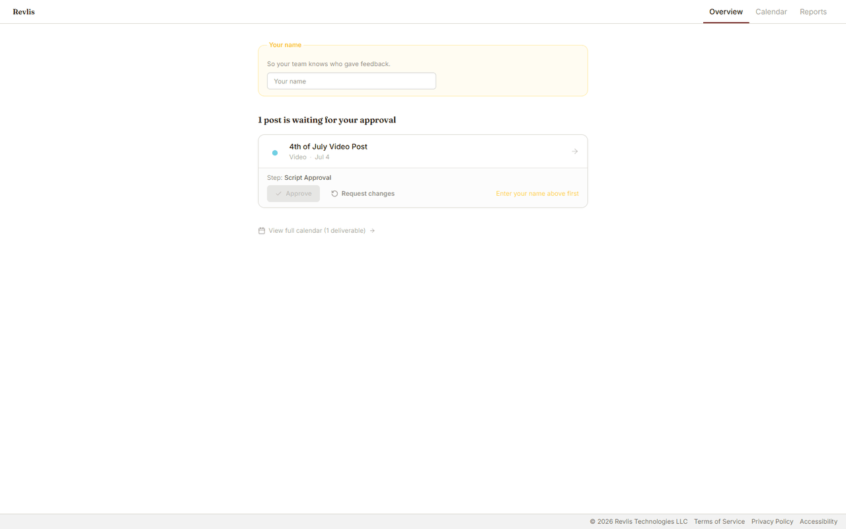The height and width of the screenshot is (529, 846).
Task: Open Privacy Policy
Action: 772,522
